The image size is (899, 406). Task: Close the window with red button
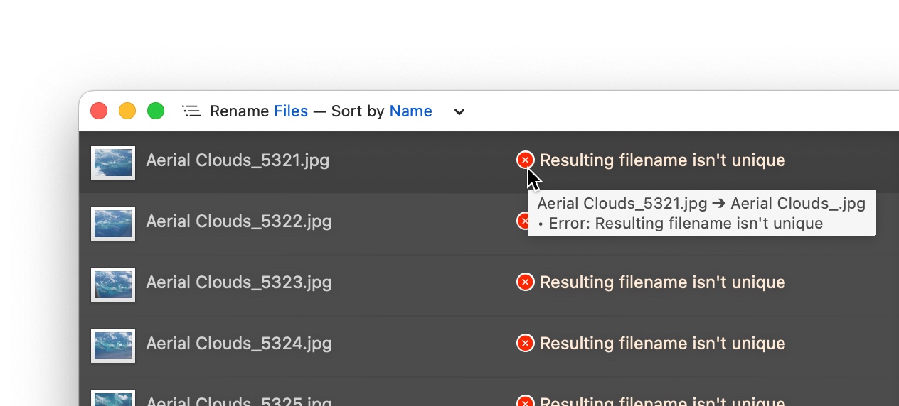tap(99, 111)
